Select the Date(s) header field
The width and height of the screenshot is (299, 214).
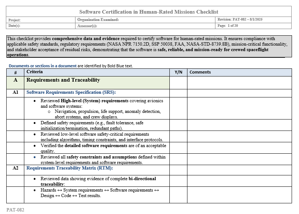coord(41,26)
